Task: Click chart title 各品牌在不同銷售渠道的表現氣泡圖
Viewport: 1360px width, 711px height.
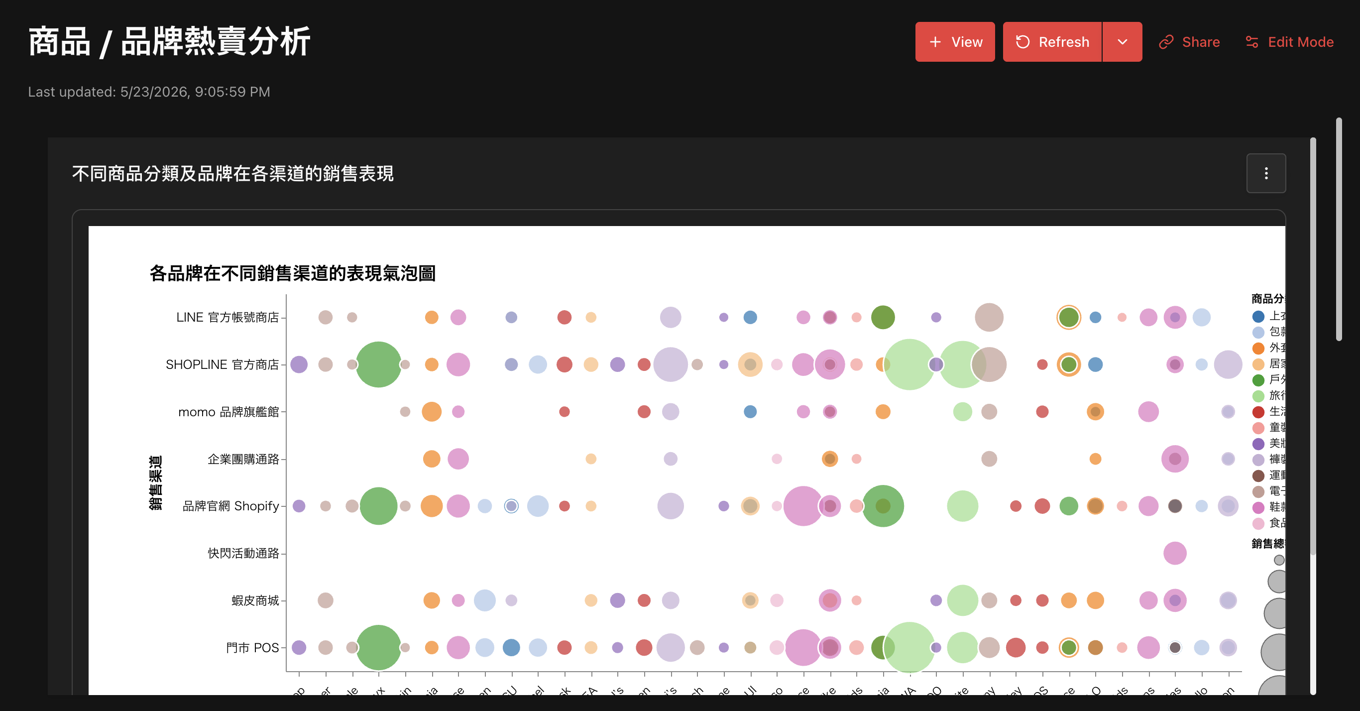Action: 293,273
